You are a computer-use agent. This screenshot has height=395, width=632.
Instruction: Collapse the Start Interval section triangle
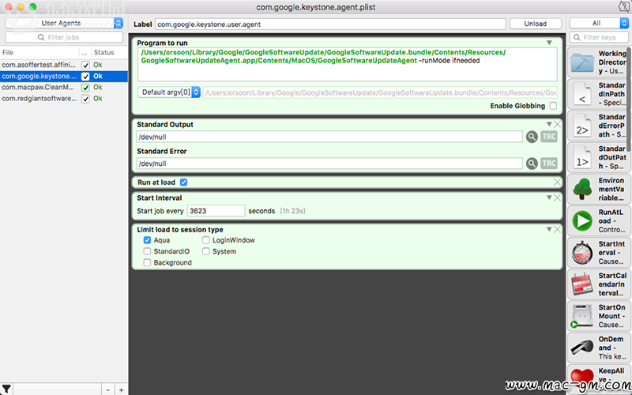[548, 197]
